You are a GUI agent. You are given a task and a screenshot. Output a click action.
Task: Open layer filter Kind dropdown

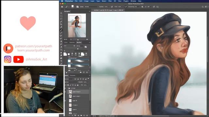69,79
